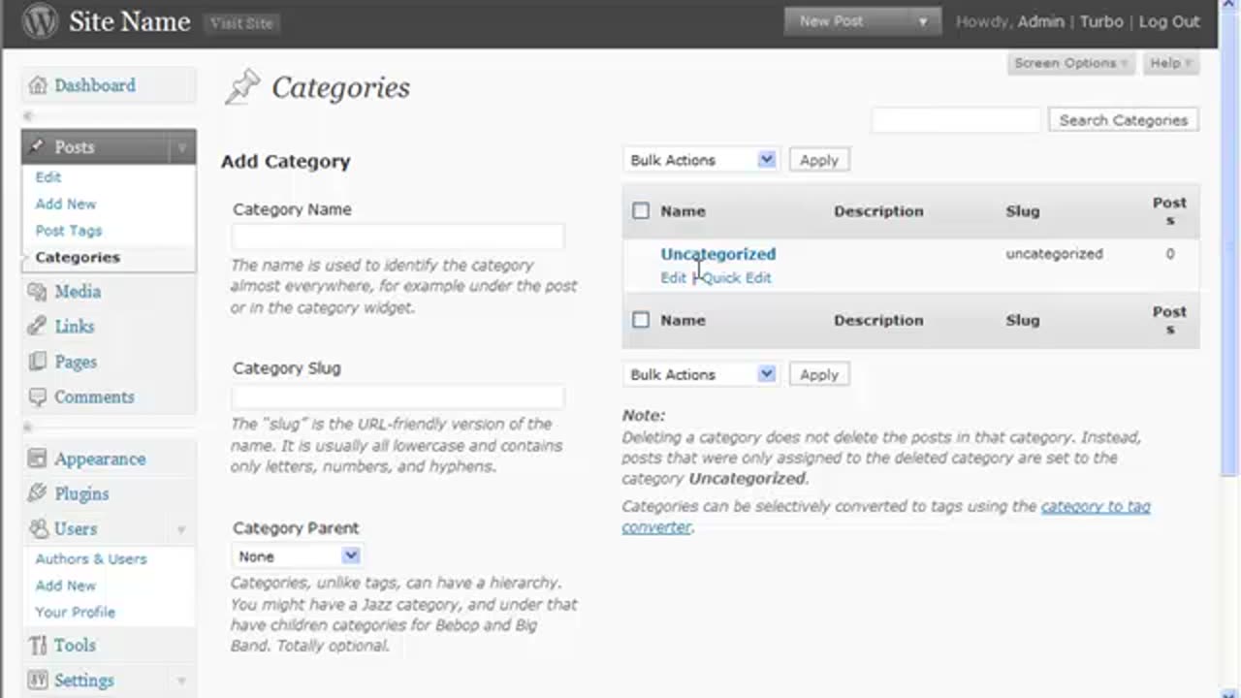Open the Category Parent dropdown

[297, 556]
